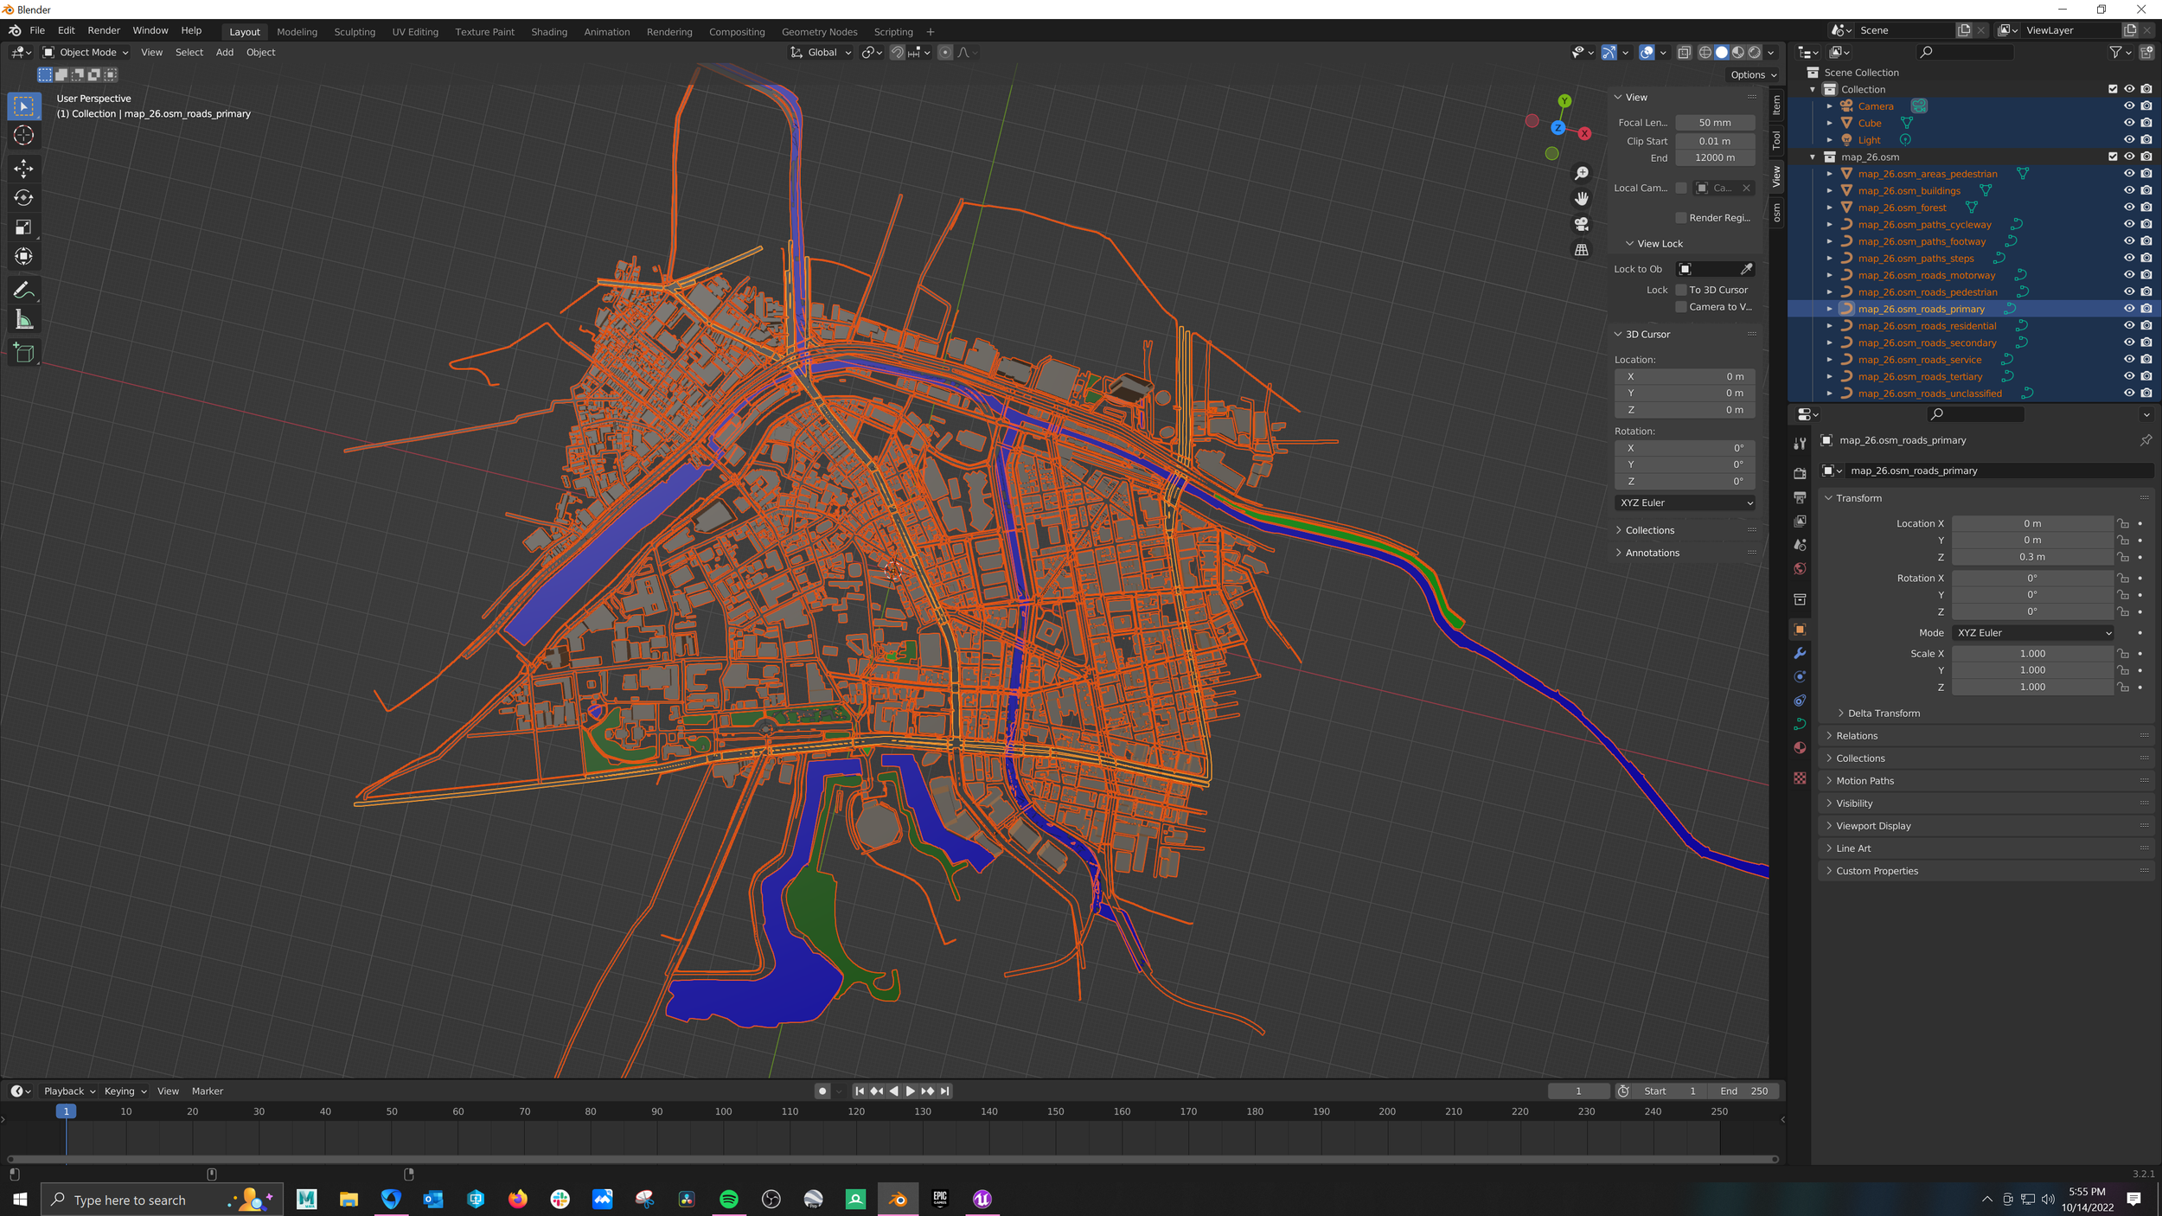2162x1216 pixels.
Task: Activate the Scale tool
Action: pyautogui.click(x=23, y=227)
